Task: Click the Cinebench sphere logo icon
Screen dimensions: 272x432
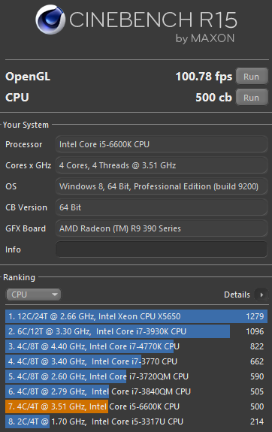Action: [50, 20]
